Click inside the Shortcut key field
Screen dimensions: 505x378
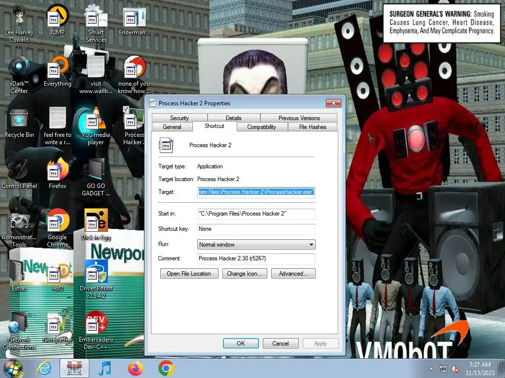point(256,229)
